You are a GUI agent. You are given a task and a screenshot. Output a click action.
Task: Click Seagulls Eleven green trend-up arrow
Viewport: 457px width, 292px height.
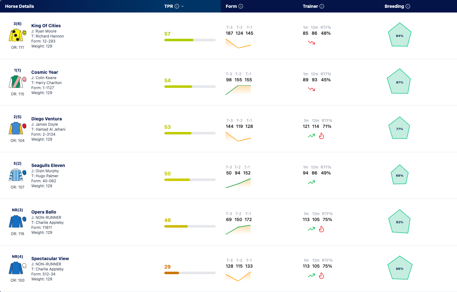pos(311,182)
